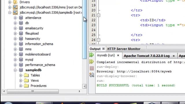Open the localhost:8084/myweb link in output

[x=144, y=71]
